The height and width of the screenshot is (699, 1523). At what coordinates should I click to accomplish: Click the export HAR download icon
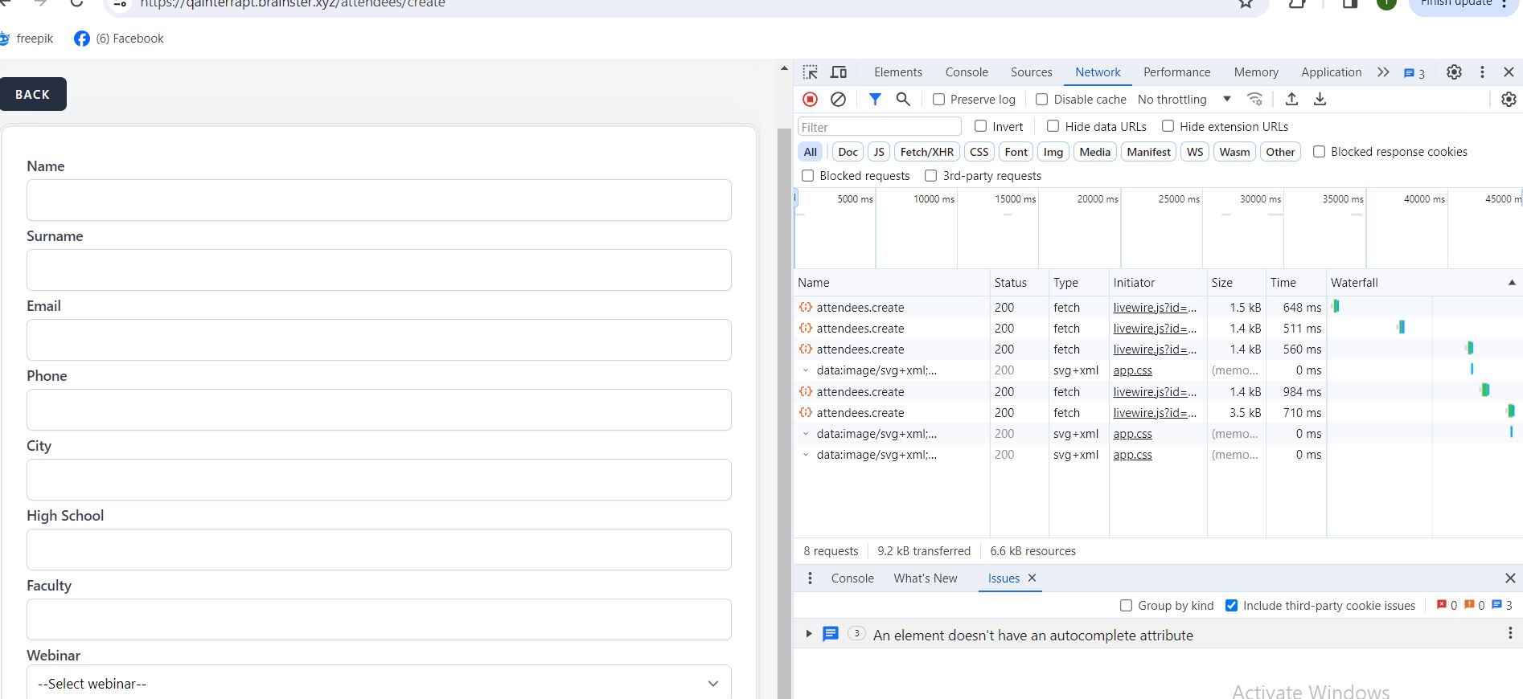pos(1320,99)
